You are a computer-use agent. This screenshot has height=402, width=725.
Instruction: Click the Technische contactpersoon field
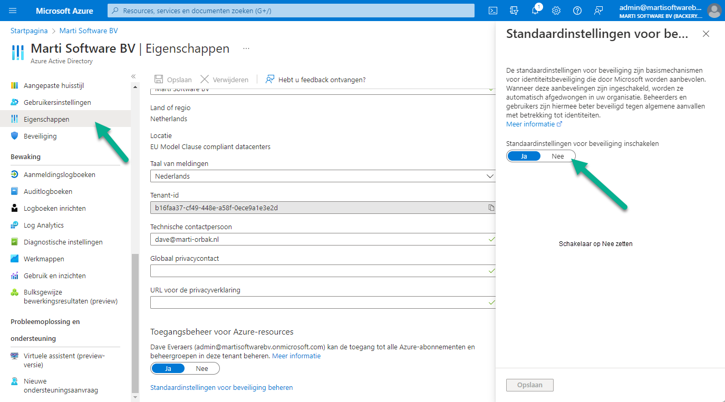323,239
